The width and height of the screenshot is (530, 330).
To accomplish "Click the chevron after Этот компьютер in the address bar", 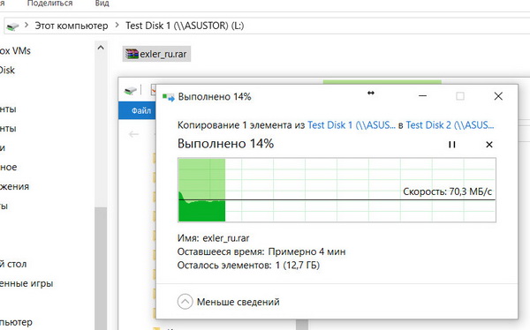I will tap(117, 26).
